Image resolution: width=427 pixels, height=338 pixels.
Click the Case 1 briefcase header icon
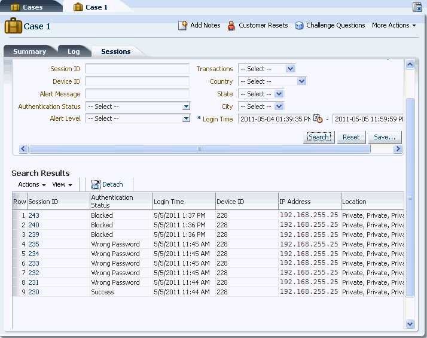[x=13, y=26]
